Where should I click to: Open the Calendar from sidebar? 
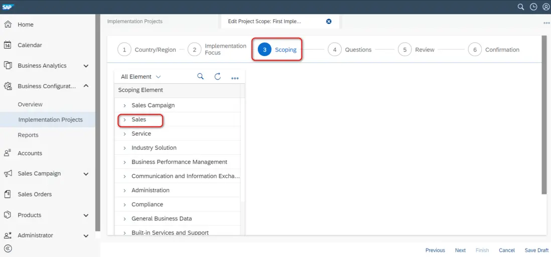pos(30,45)
